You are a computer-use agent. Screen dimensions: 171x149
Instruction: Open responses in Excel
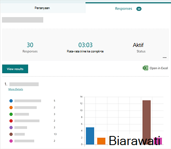click(155, 68)
